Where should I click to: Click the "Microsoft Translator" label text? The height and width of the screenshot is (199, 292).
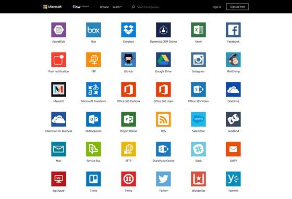pyautogui.click(x=93, y=101)
